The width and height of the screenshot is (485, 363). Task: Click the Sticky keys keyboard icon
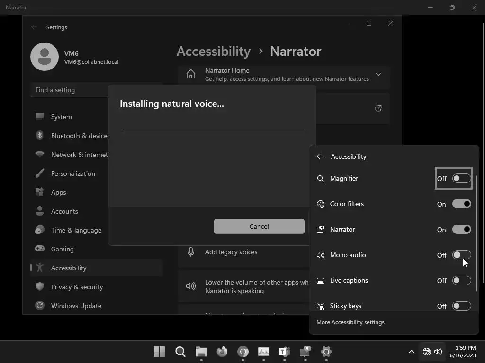321,306
